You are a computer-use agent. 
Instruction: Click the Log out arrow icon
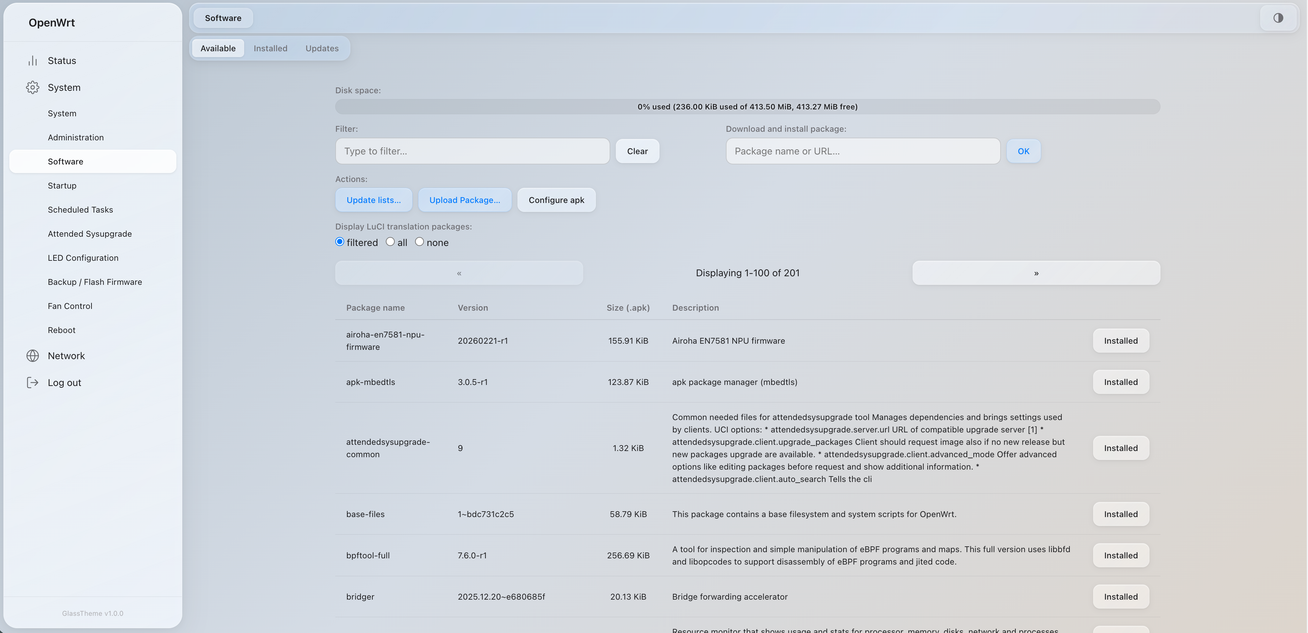point(33,383)
